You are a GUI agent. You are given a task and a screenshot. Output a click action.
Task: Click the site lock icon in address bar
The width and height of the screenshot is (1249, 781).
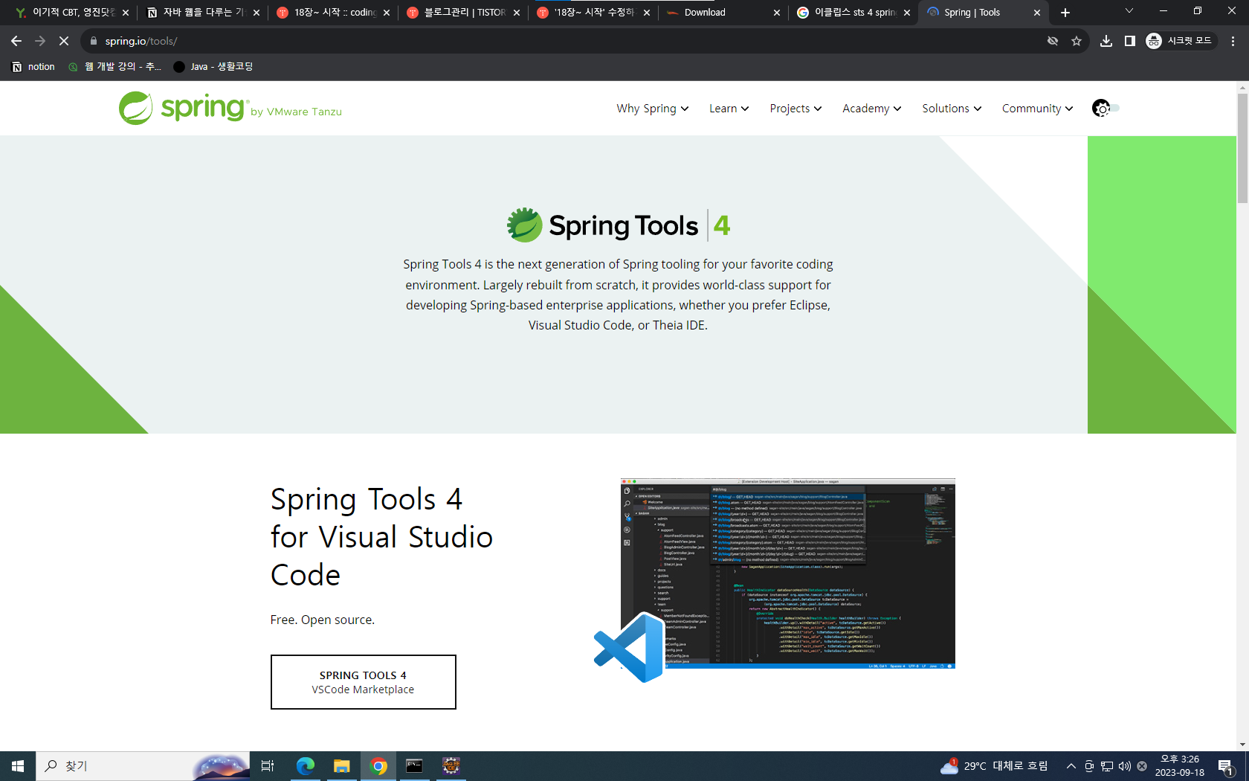94,41
